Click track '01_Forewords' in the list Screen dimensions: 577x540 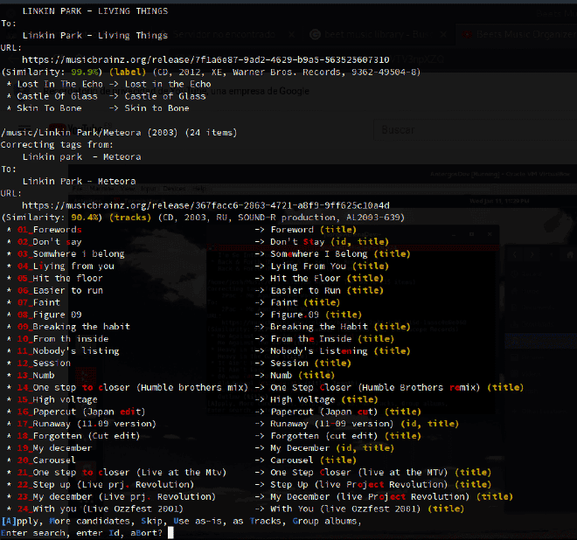[49, 230]
